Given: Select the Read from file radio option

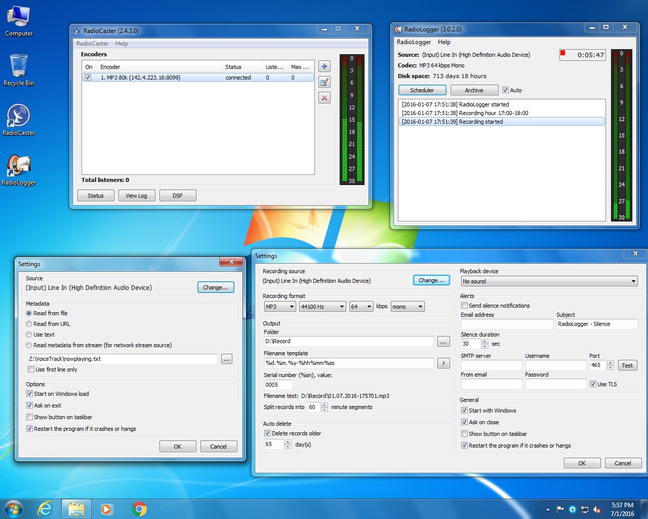Looking at the screenshot, I should (x=29, y=313).
